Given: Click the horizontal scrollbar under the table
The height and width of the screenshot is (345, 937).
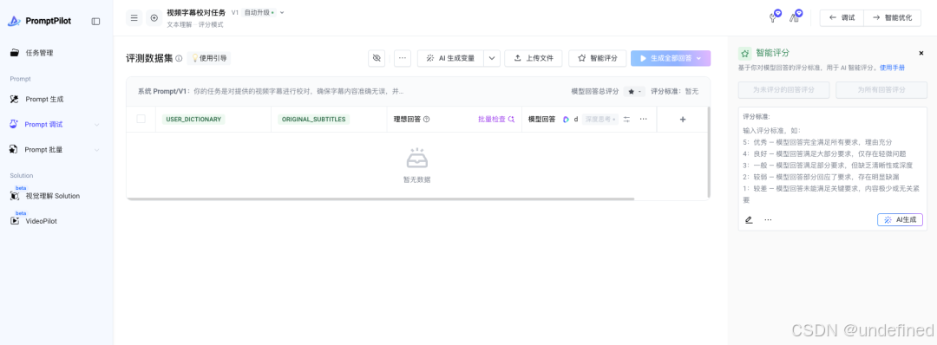Looking at the screenshot, I should coord(380,199).
